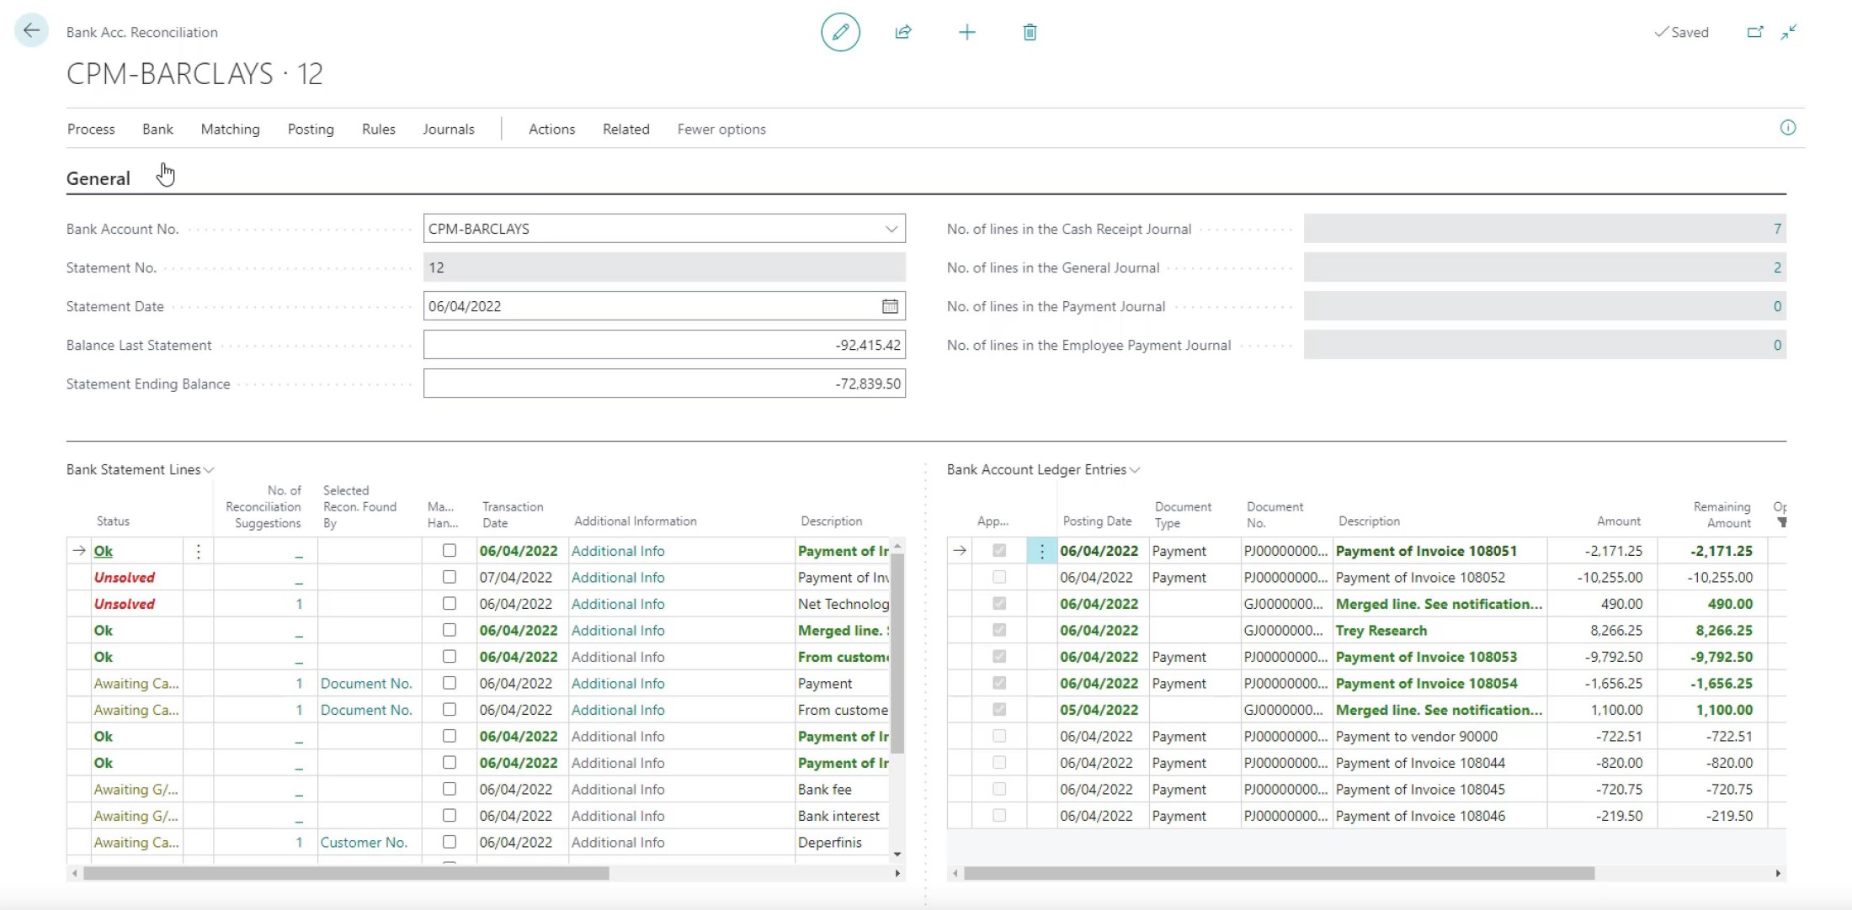The image size is (1852, 910).
Task: Collapse the page with the shrink icon
Action: [1789, 32]
